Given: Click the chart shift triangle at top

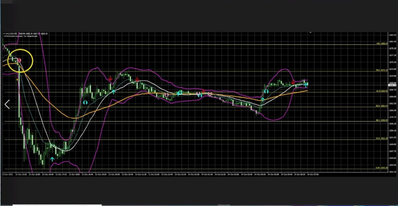Looking at the screenshot, I should pos(311,33).
